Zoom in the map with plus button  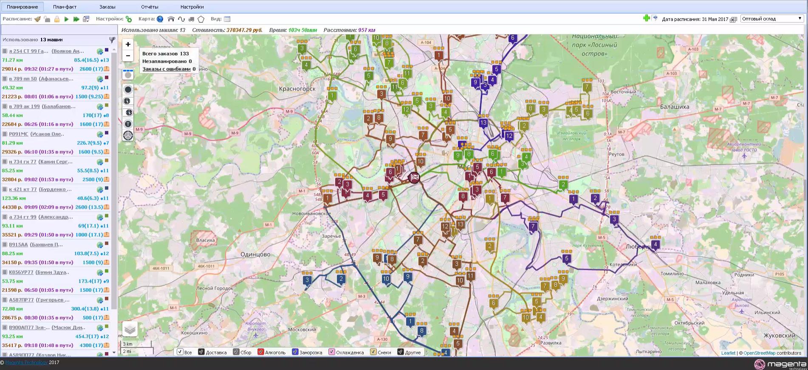(x=128, y=44)
